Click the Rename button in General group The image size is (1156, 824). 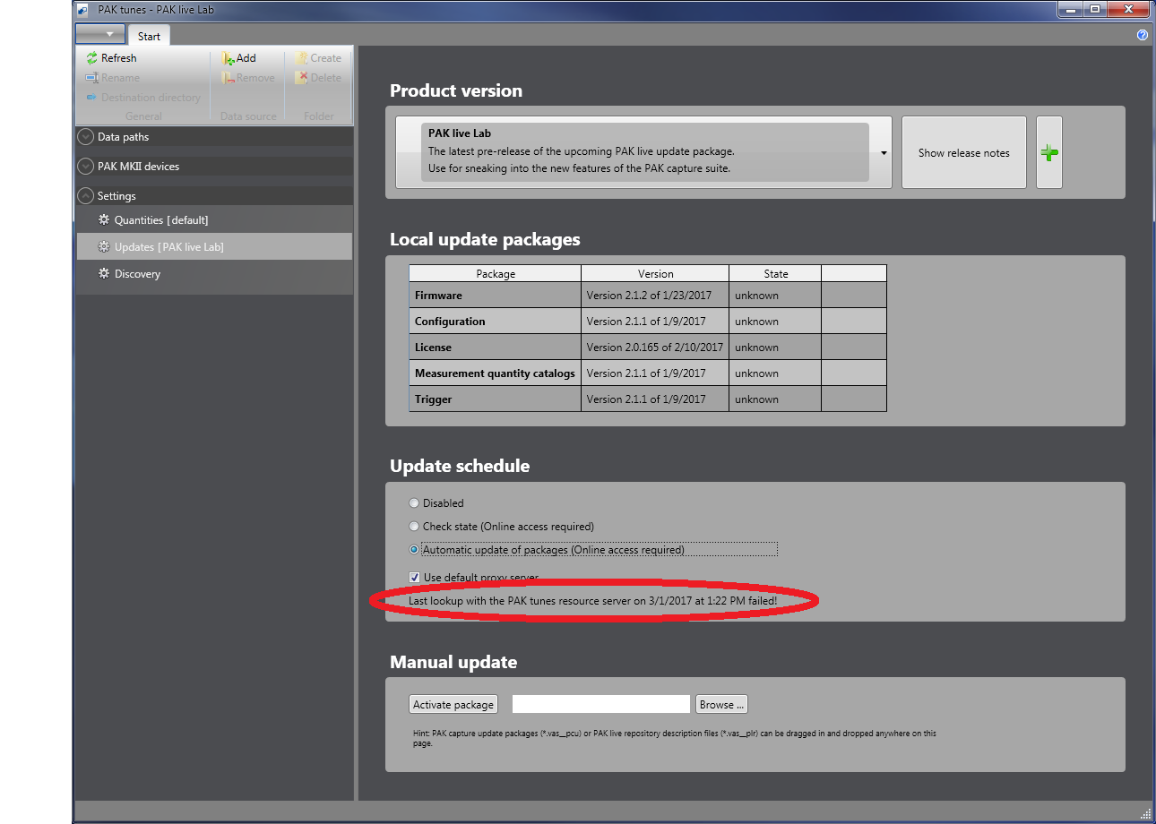pos(112,78)
